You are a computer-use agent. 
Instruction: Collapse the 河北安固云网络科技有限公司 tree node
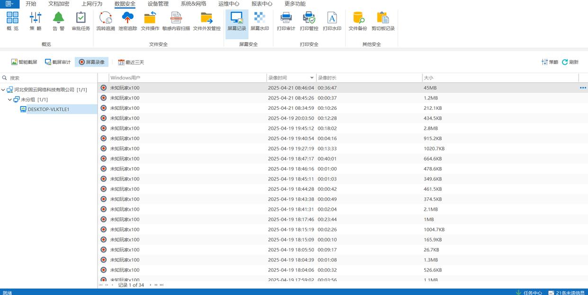coord(3,89)
